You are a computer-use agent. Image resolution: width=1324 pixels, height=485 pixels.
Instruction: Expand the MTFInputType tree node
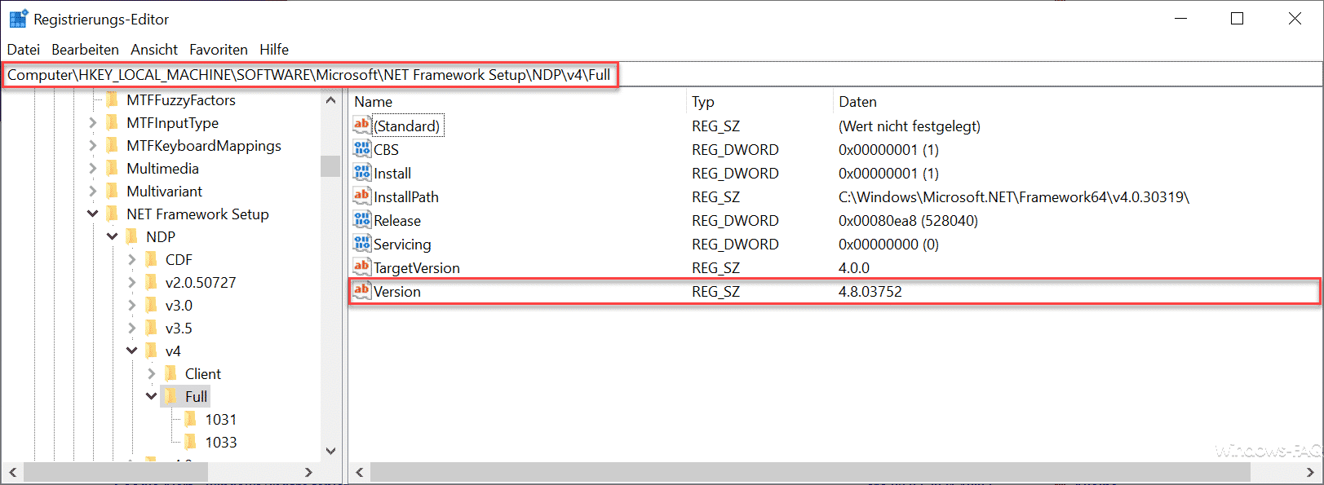coord(93,123)
